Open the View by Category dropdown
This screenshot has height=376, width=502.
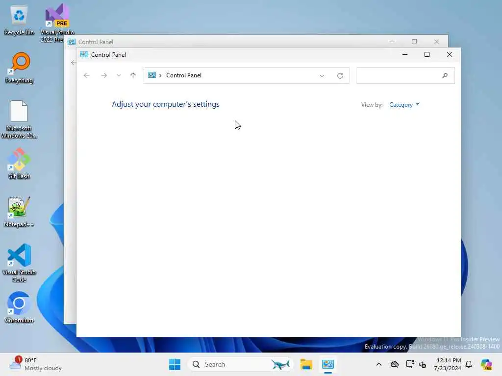(x=404, y=105)
